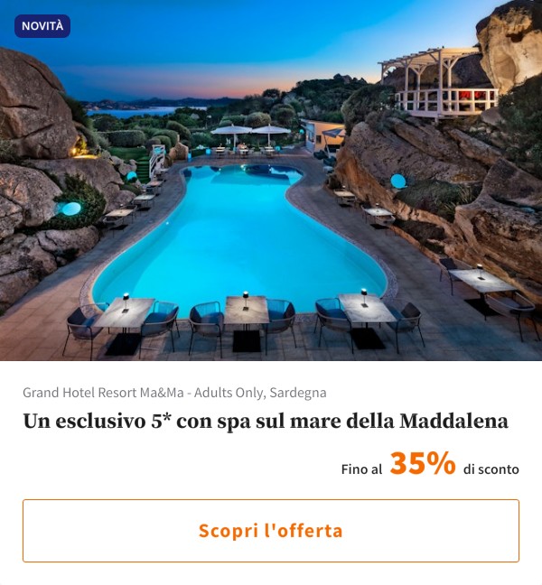The image size is (542, 585).
Task: Click the NOVITÀ badge on the photo
Action: click(42, 26)
